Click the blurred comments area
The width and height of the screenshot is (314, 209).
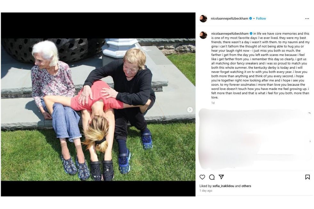point(255,139)
